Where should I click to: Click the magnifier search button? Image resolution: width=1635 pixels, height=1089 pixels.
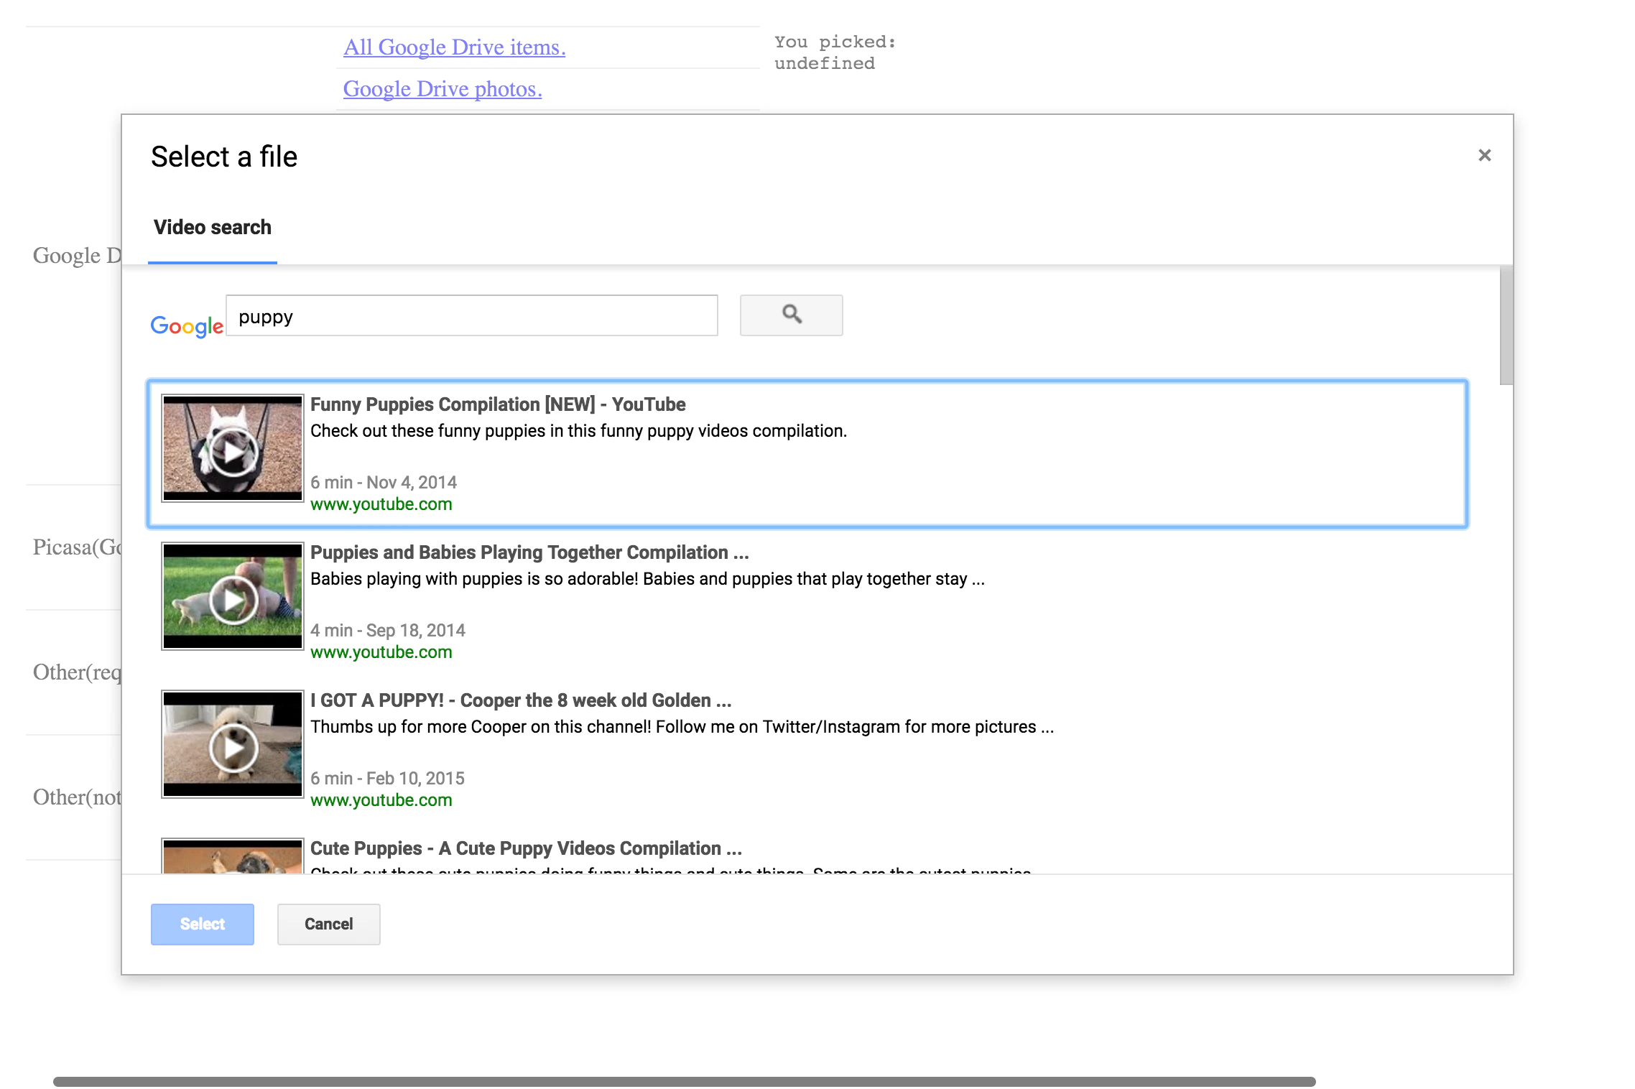point(791,315)
